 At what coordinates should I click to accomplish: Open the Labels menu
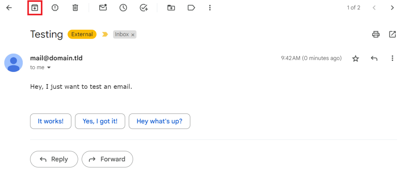tap(191, 7)
